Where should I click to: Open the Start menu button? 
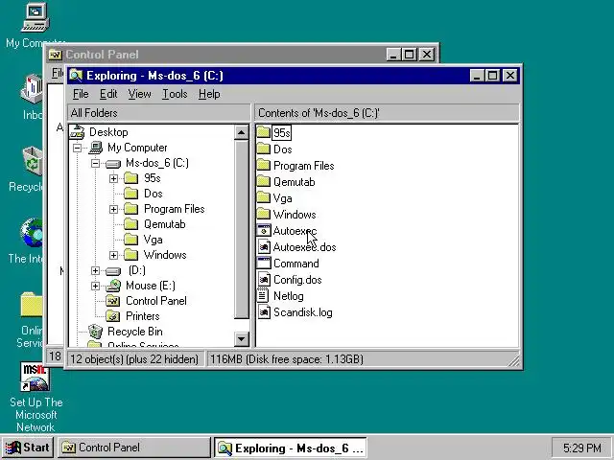[x=28, y=448]
